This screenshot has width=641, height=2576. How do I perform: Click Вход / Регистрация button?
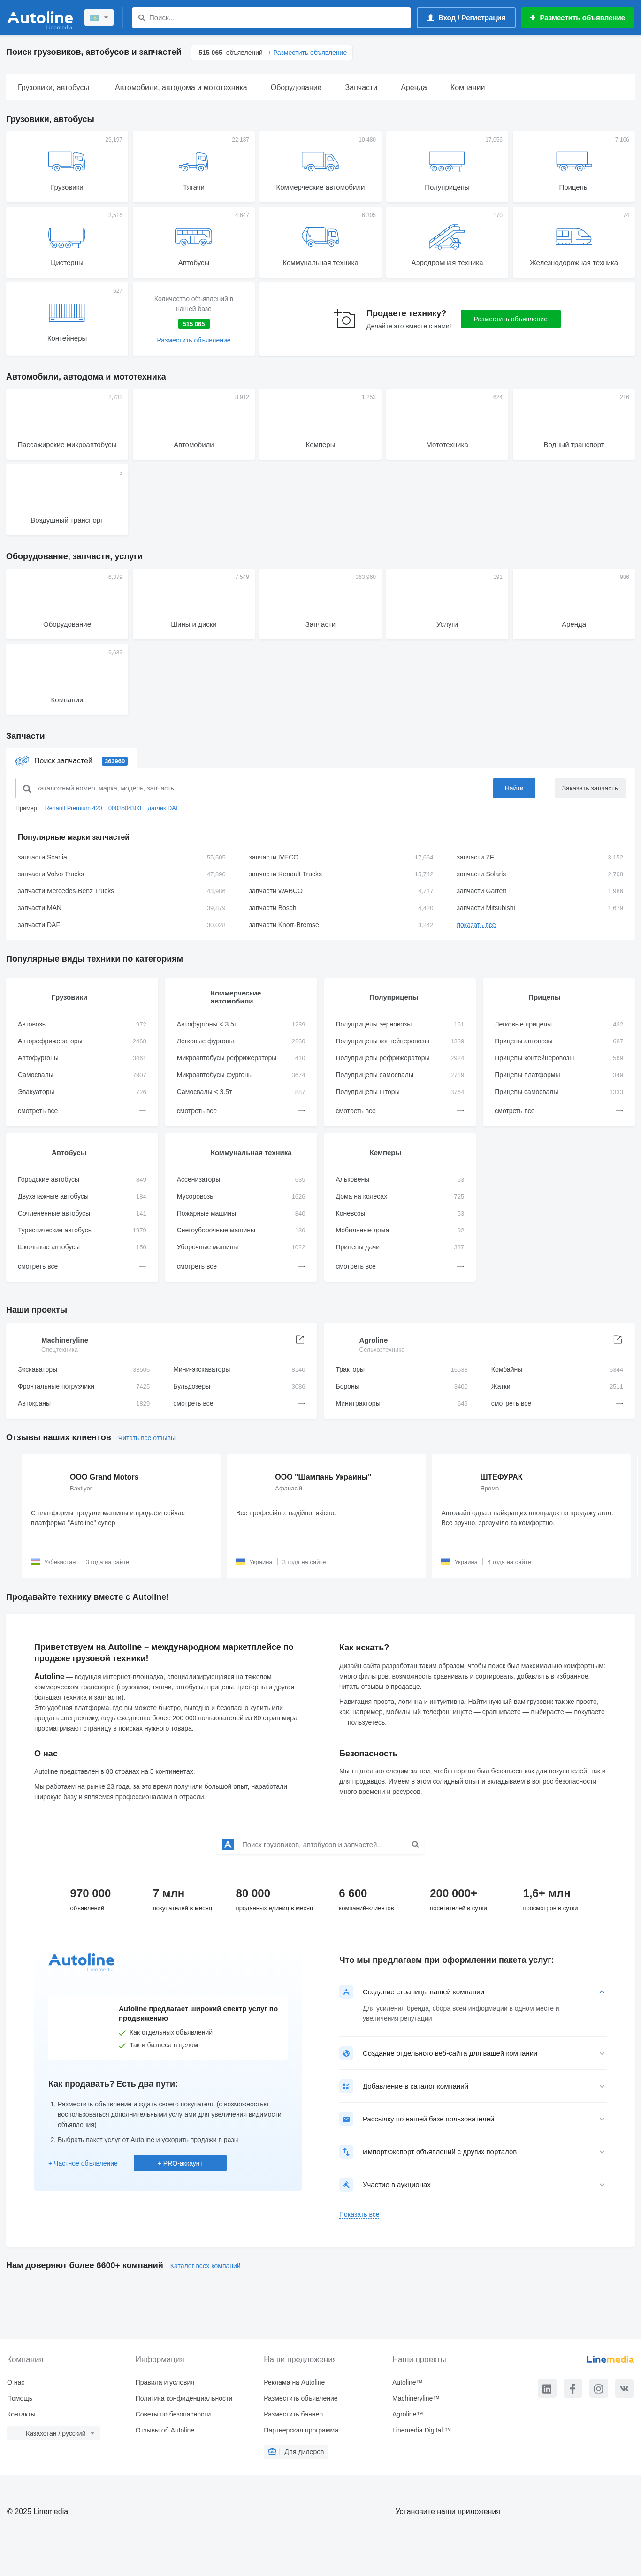tap(466, 18)
